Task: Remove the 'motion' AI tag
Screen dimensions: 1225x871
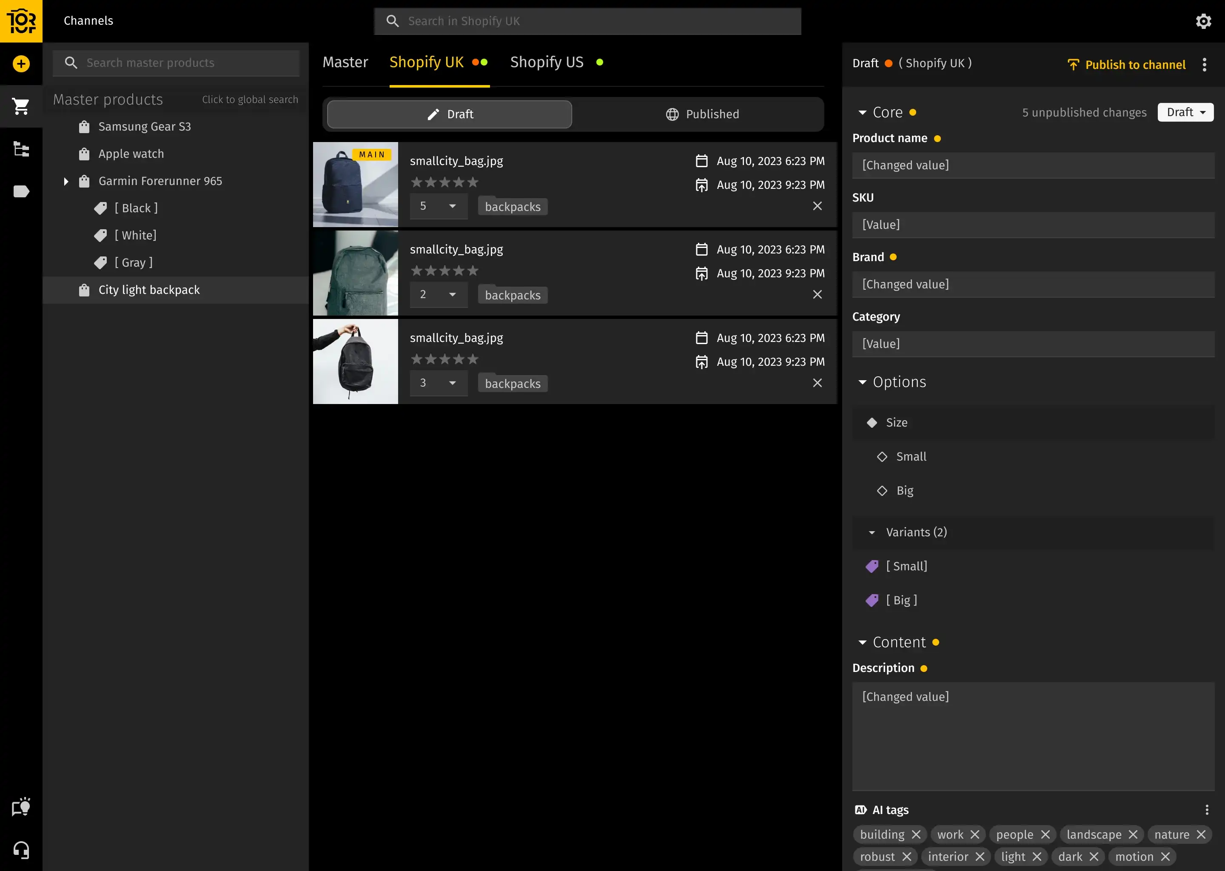Action: pos(1165,857)
